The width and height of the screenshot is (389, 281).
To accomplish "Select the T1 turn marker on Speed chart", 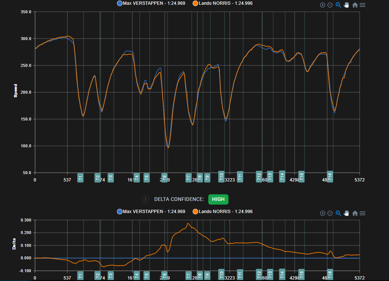I will (x=80, y=177).
